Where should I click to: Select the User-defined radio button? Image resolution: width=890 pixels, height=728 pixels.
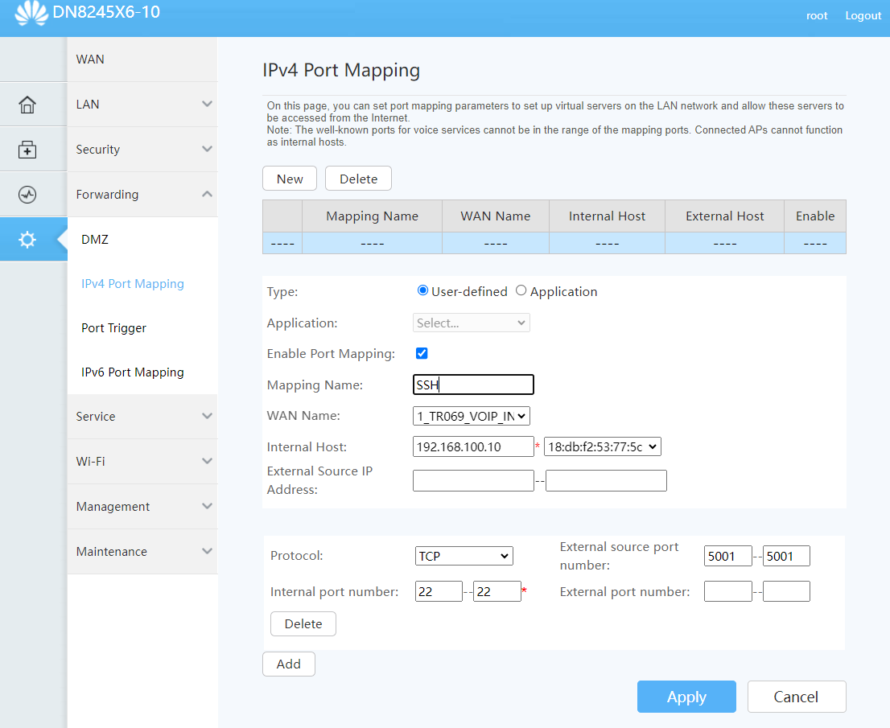point(422,291)
